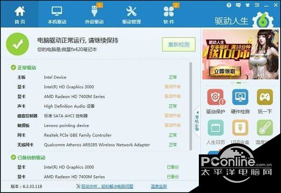Open the 首页 home tab
This screenshot has width=281, height=193.
point(20,14)
